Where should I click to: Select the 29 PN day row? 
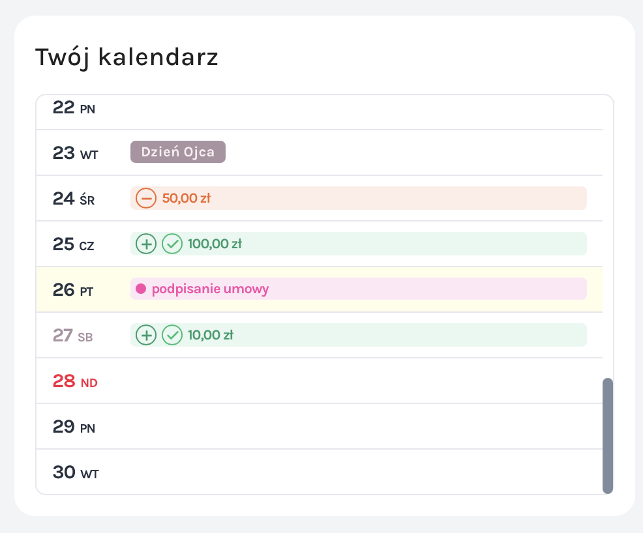pyautogui.click(x=320, y=427)
